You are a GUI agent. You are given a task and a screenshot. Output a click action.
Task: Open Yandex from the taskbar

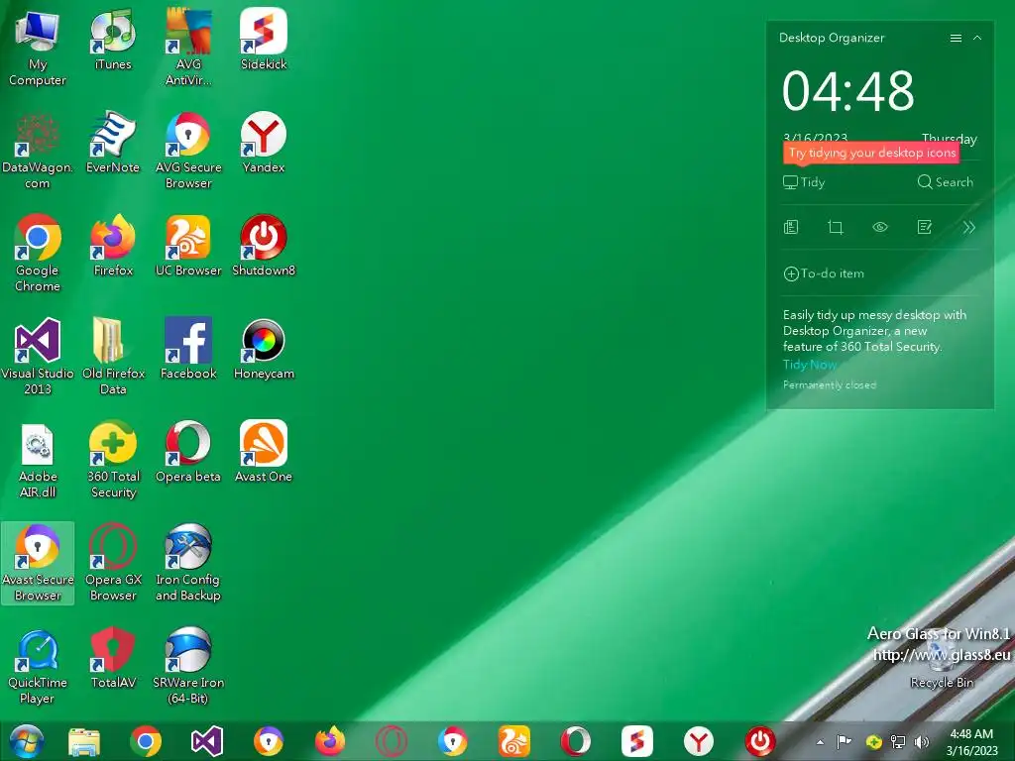[x=699, y=741]
